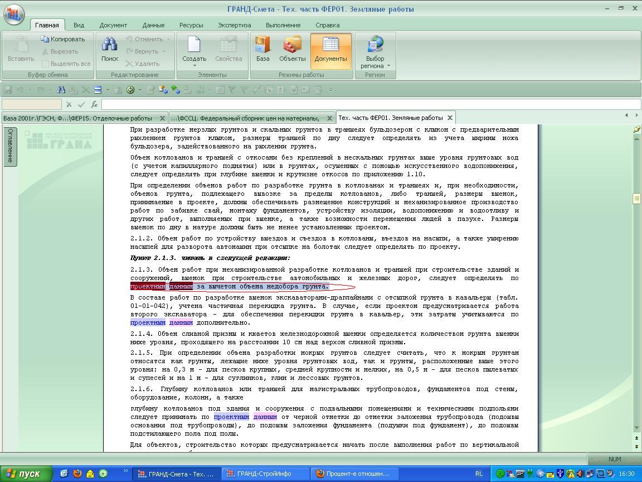Image resolution: width=642 pixels, height=482 pixels.
Task: Click the pin icon above scrollbar
Action: (x=636, y=129)
